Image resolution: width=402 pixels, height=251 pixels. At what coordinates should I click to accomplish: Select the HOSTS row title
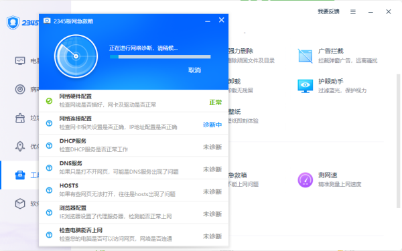tap(69, 185)
